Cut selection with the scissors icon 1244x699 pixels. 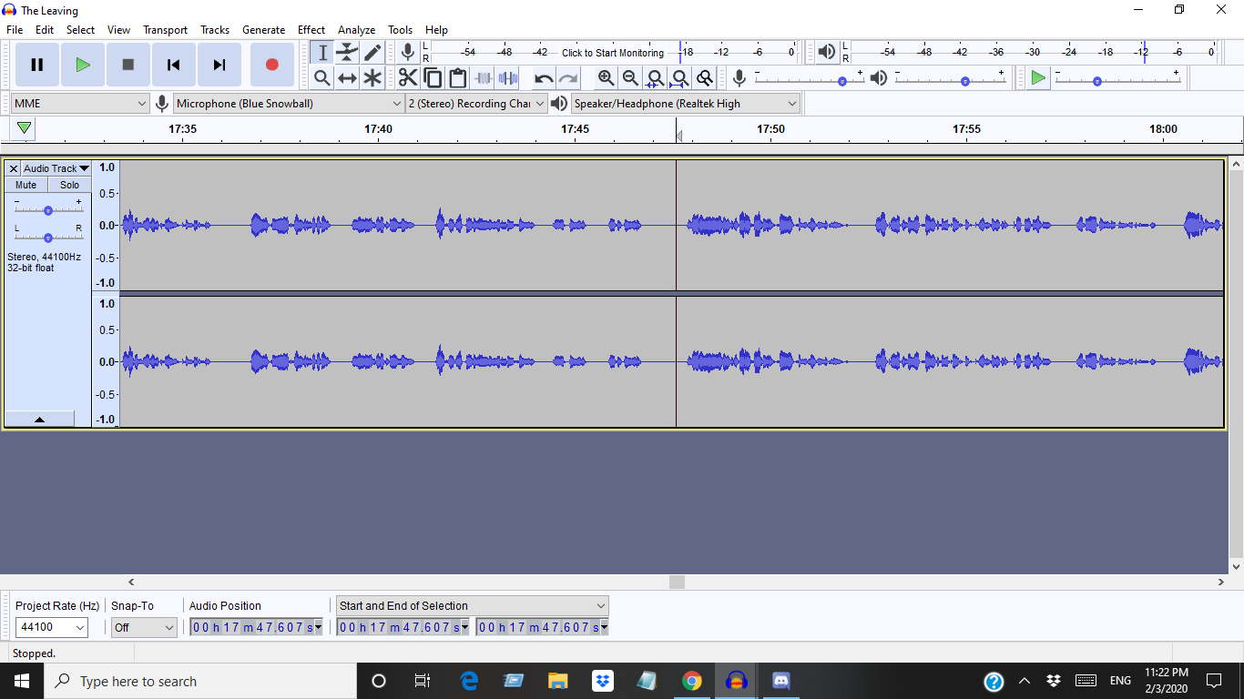(x=408, y=78)
